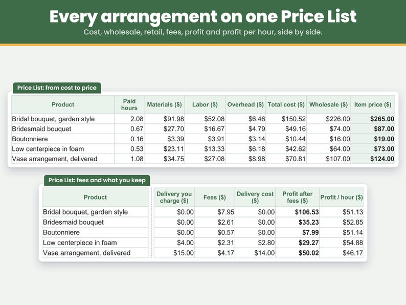
Task: Click the 'Item price ($)' column header
Action: 373,104
